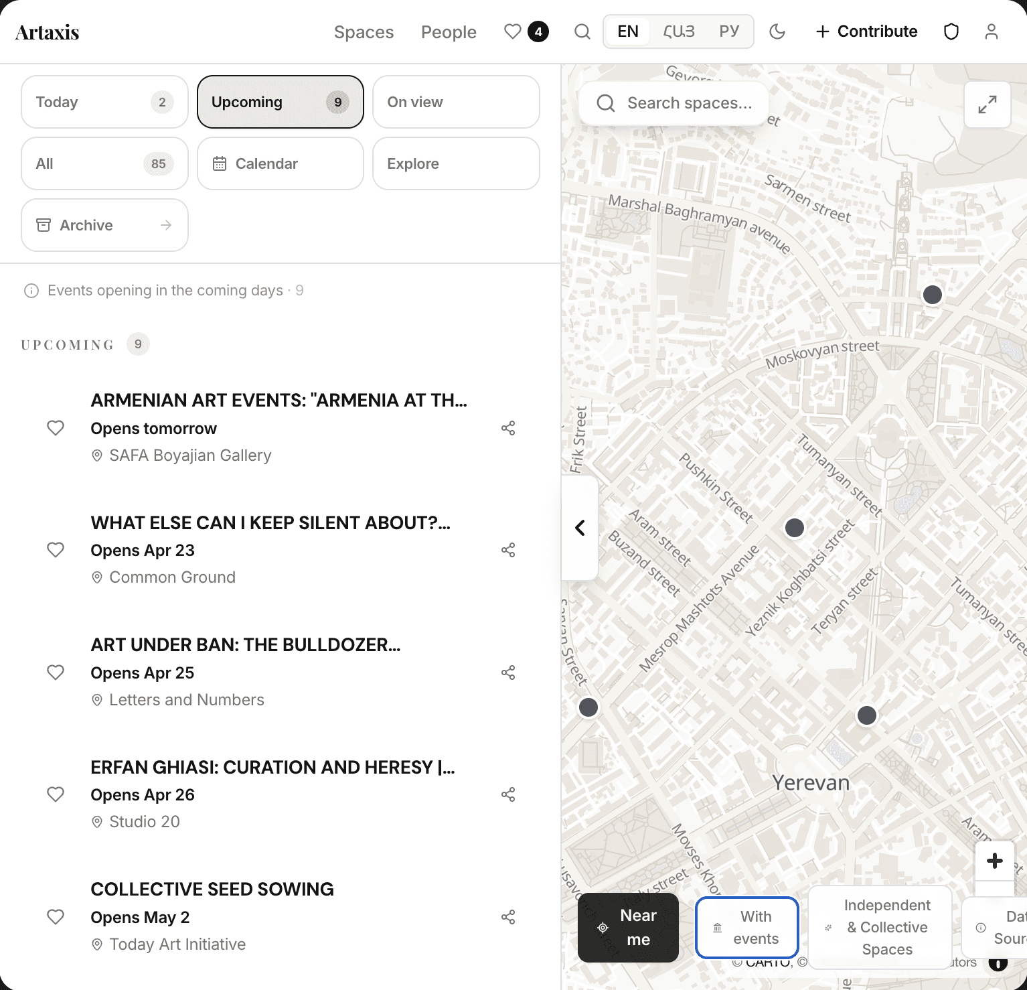The image size is (1027, 990).
Task: Favorite the SAFA Boyajian Gallery event
Action: point(56,428)
